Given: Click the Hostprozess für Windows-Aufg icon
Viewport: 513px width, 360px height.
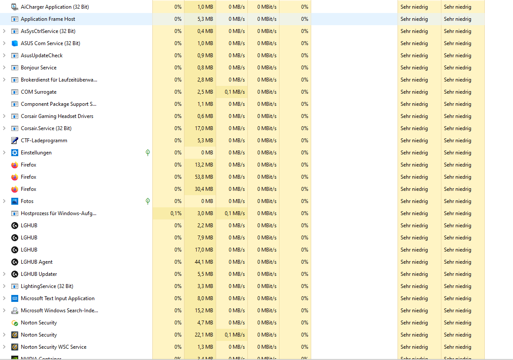Looking at the screenshot, I should point(14,213).
